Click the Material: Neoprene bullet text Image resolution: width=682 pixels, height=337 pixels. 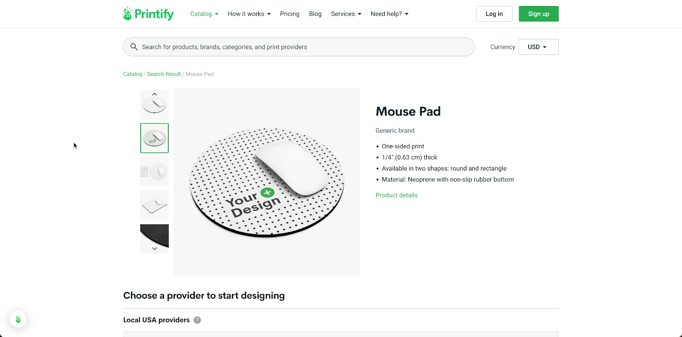pos(448,179)
